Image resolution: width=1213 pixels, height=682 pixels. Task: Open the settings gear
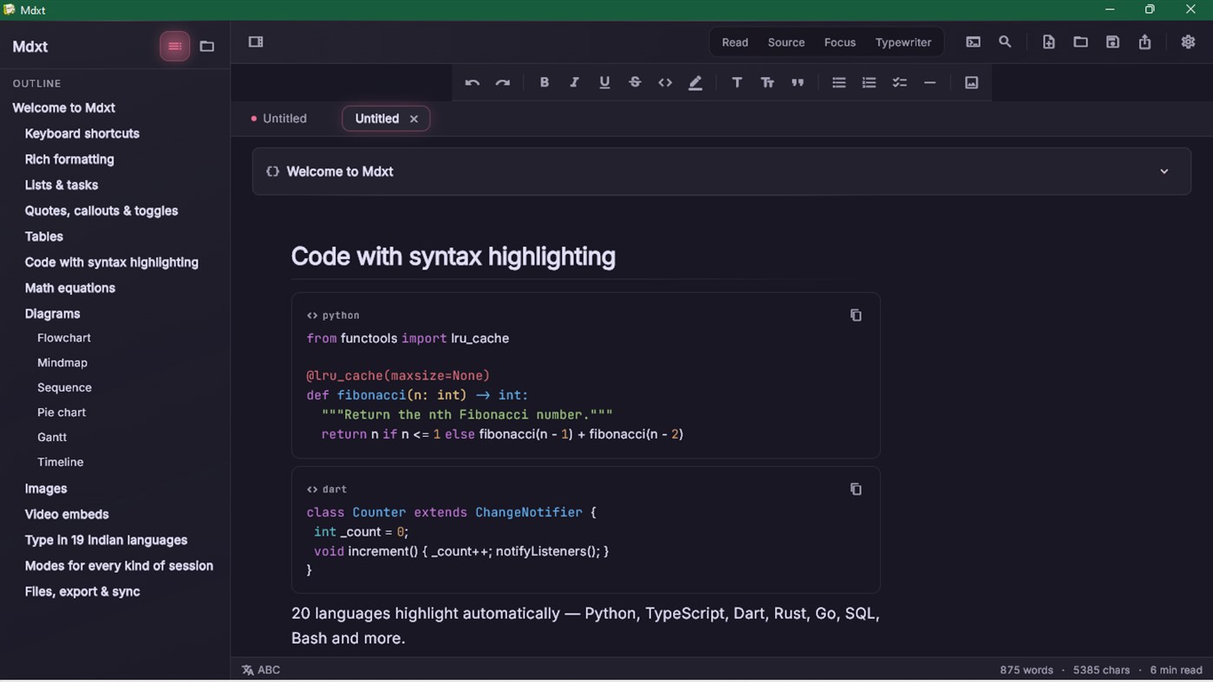[1188, 42]
